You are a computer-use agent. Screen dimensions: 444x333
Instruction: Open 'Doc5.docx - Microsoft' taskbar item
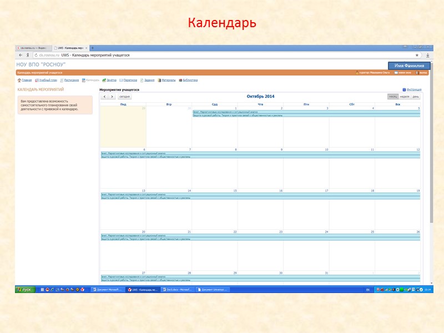tap(177, 290)
